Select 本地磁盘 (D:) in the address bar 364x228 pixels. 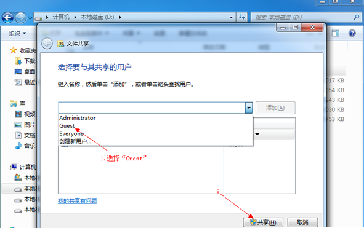[97, 17]
